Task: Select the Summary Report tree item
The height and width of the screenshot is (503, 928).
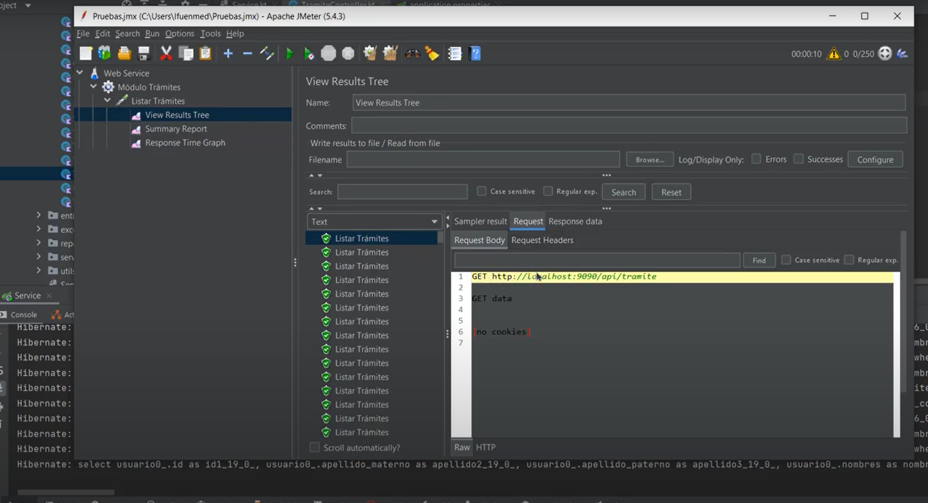Action: (176, 129)
